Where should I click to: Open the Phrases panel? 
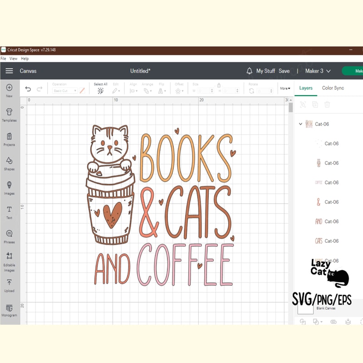tap(9, 234)
